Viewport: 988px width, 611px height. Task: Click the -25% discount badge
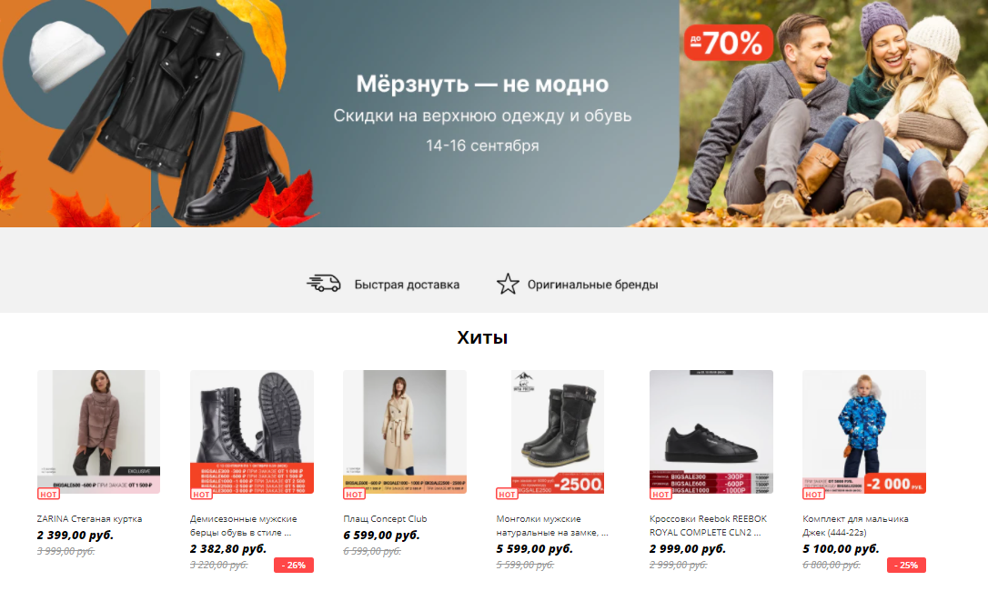tap(906, 565)
